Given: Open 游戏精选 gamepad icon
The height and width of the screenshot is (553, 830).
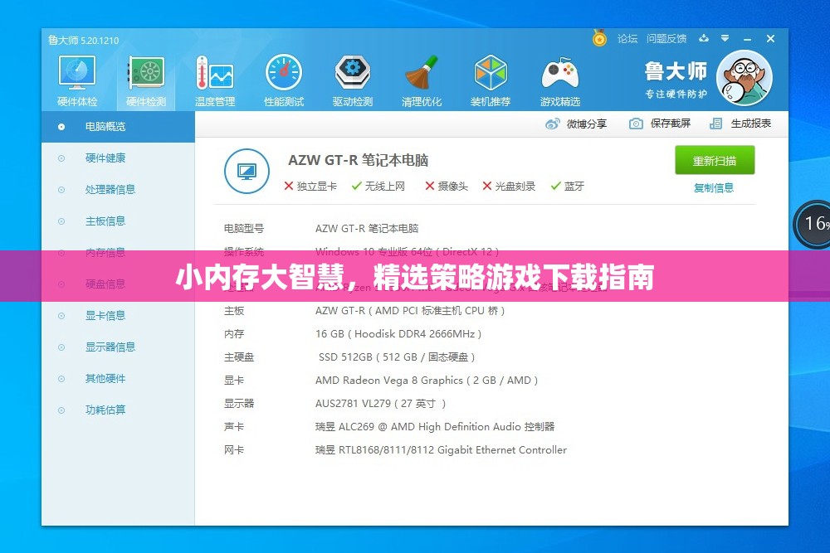Looking at the screenshot, I should click(560, 81).
